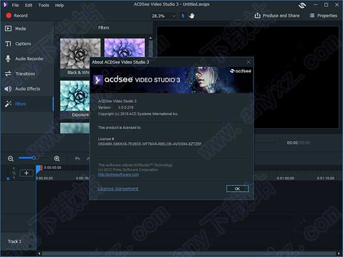Click the timeline zoom out magnifier

click(x=11, y=159)
